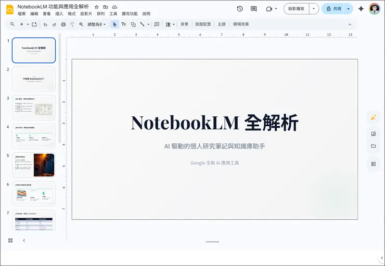Click the 轉場效果 transition button
Viewport: 385px width, 266px height.
coord(241,24)
